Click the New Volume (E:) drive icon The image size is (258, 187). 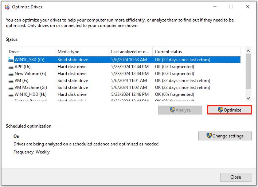[11, 74]
